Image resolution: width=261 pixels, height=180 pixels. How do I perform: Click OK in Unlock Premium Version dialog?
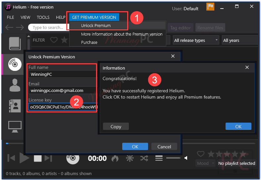(x=135, y=146)
